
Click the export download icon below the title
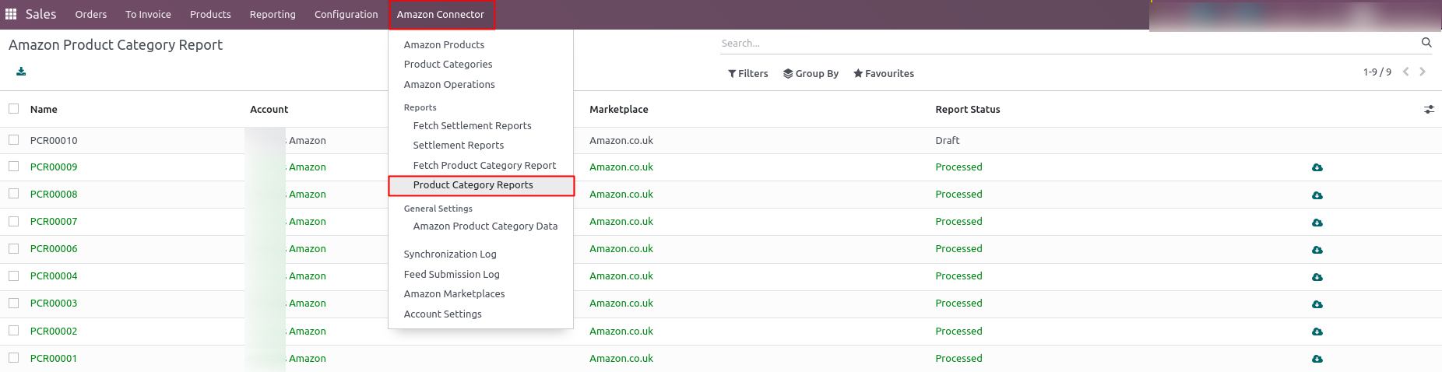[21, 72]
